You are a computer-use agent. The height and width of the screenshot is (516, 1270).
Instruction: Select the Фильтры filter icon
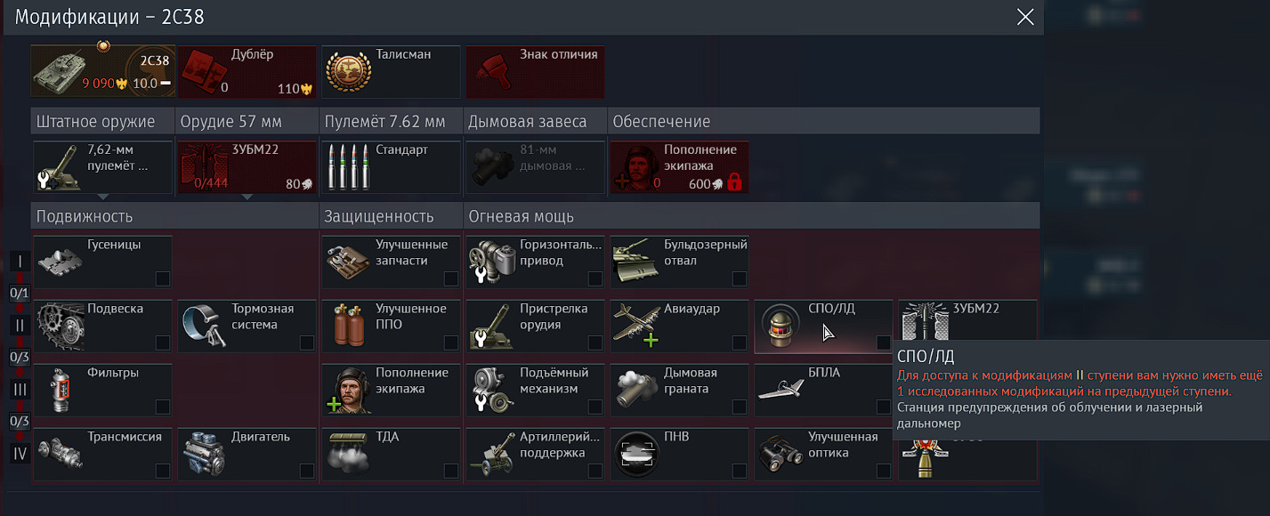tap(60, 389)
